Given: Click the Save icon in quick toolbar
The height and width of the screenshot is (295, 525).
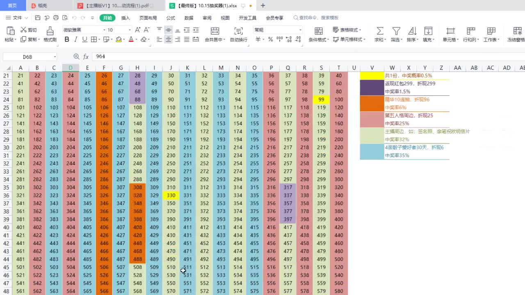Looking at the screenshot, I should [38, 18].
